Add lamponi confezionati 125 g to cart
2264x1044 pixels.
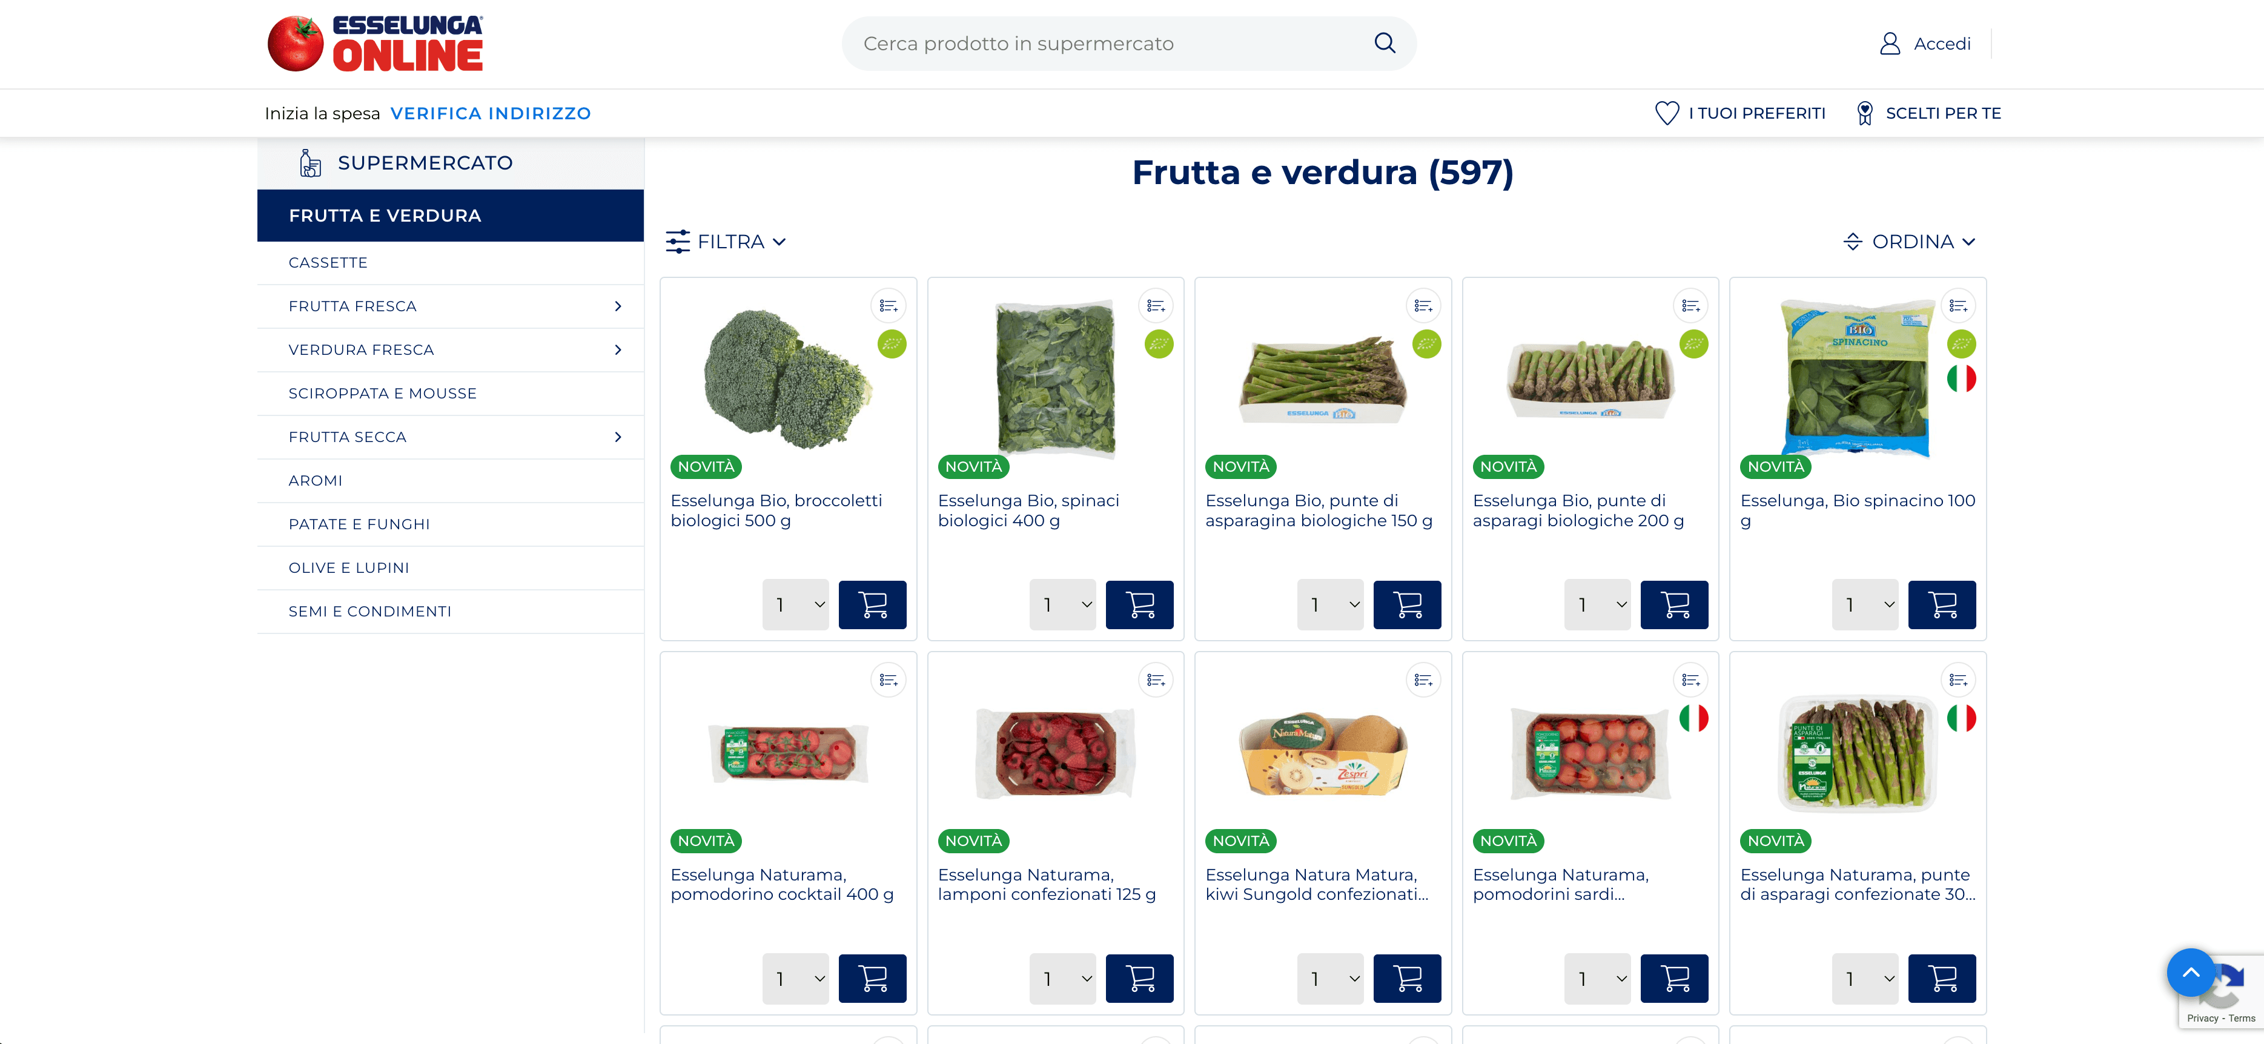pyautogui.click(x=1139, y=978)
